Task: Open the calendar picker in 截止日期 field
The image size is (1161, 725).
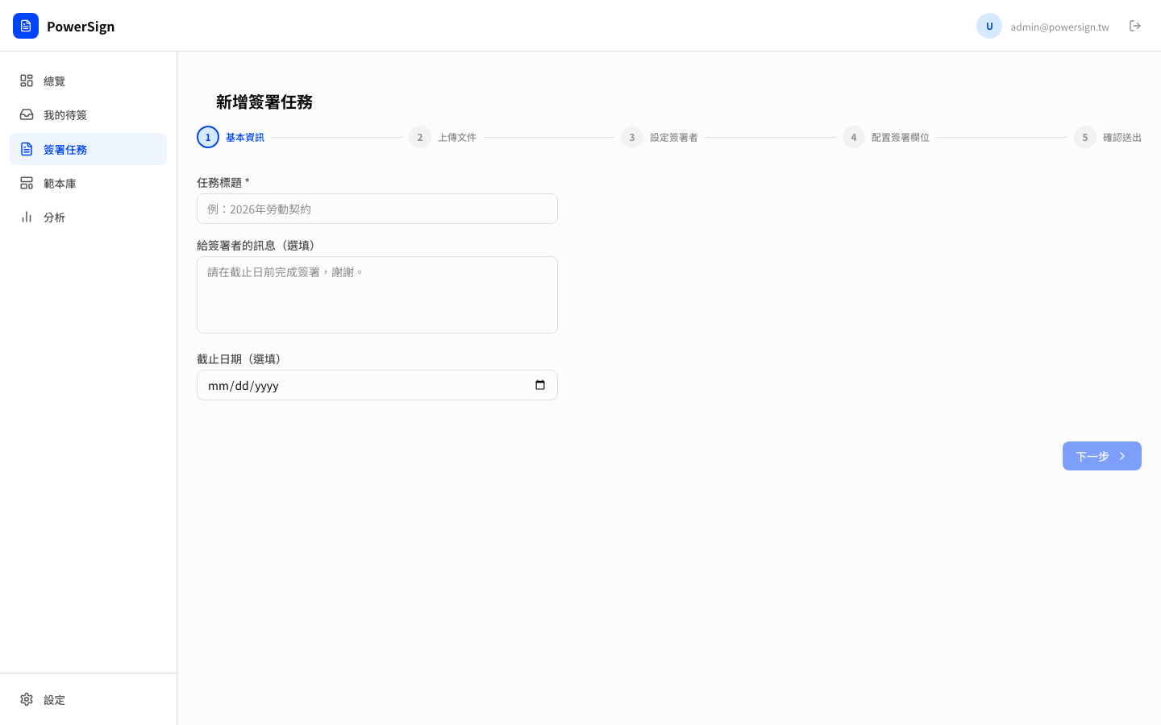Action: (x=539, y=385)
